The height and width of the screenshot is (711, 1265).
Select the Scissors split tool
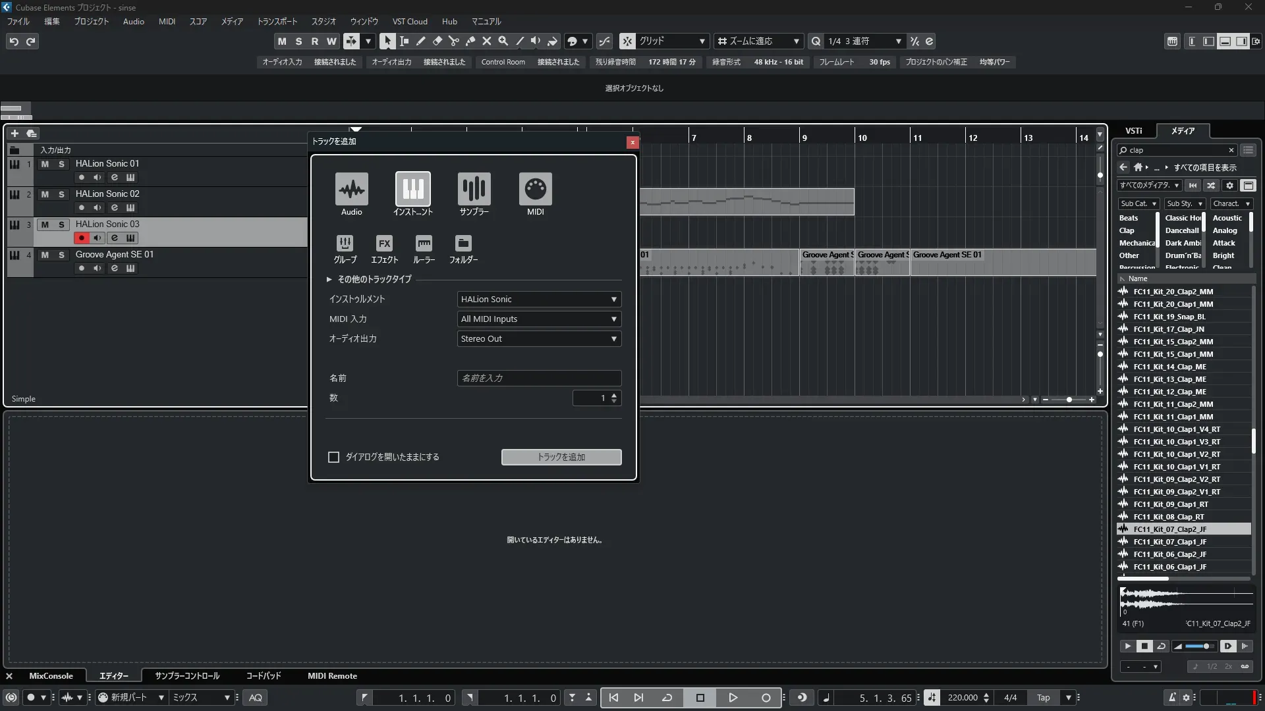click(453, 41)
